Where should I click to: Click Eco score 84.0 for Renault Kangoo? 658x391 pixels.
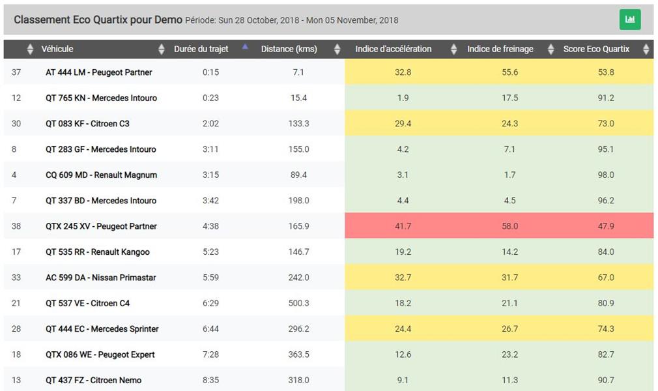[606, 252]
